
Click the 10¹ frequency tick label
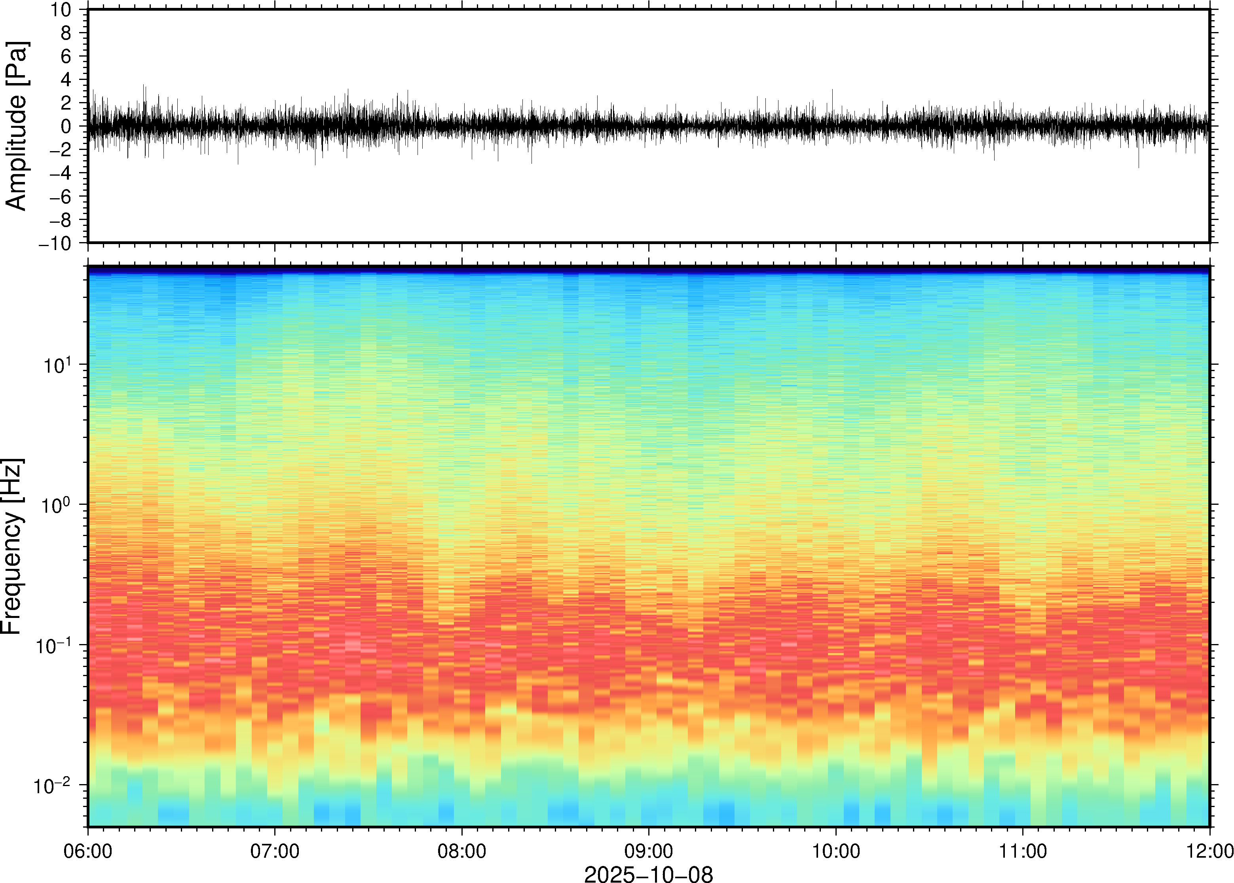(57, 365)
